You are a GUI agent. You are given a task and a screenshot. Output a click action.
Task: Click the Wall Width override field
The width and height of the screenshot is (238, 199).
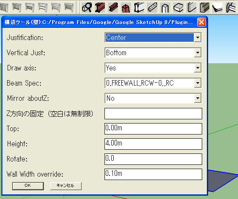(153, 174)
